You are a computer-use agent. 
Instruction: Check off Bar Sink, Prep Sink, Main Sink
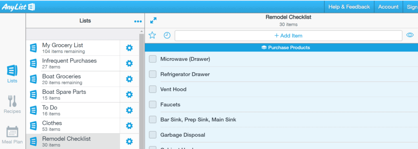pos(153,120)
